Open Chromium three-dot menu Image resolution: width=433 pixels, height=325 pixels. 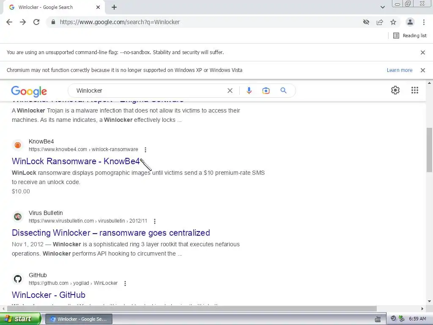(x=424, y=22)
